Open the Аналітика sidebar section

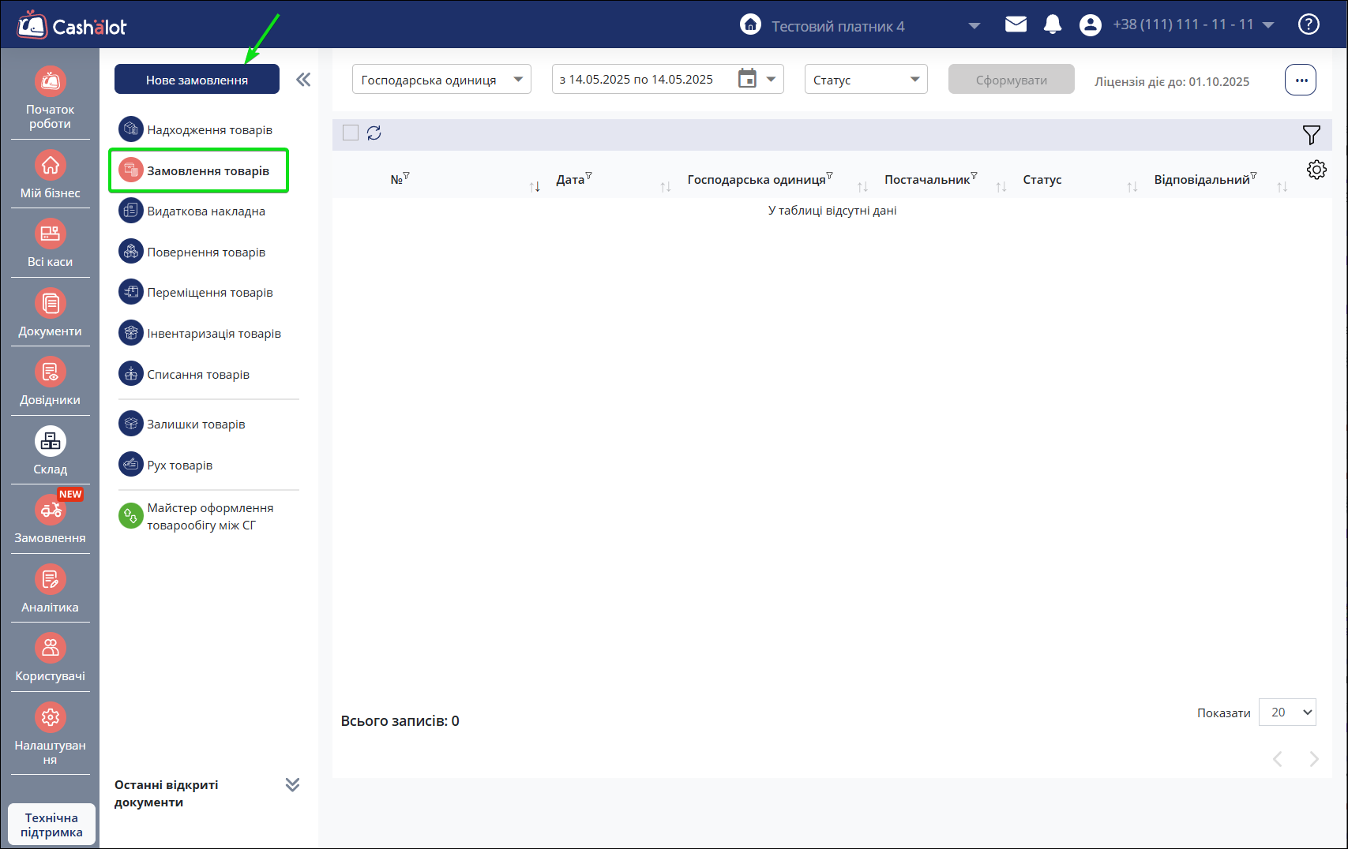[50, 589]
